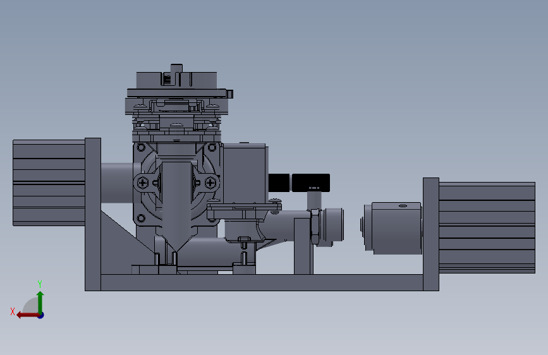Click the red X axis arrow of the triad
The height and width of the screenshot is (355, 548).
click(x=27, y=315)
